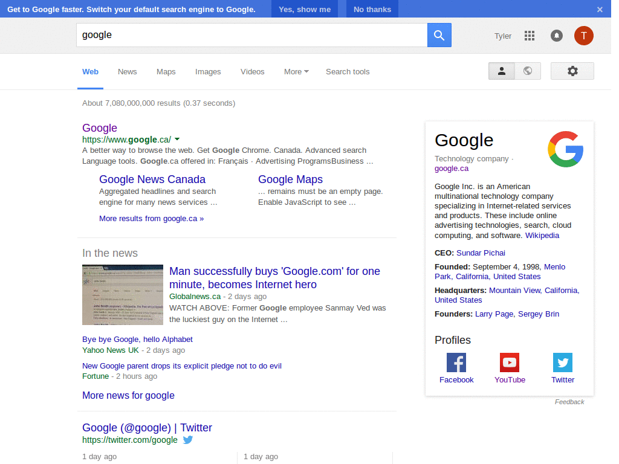Select the Web tab
The image size is (619, 464).
[91, 72]
